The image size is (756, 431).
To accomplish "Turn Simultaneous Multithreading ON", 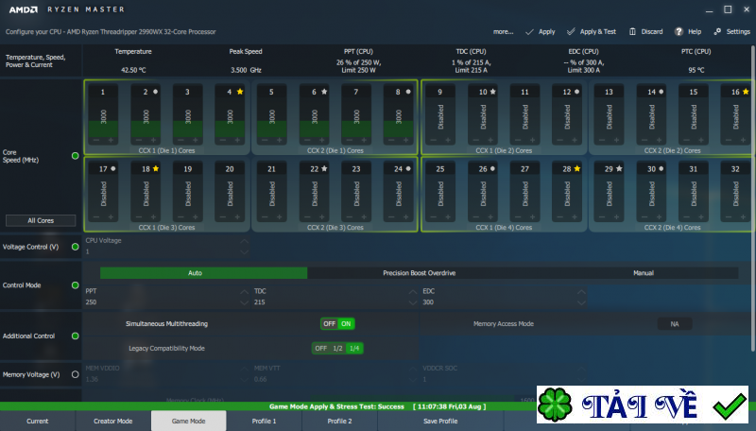I will (x=346, y=324).
